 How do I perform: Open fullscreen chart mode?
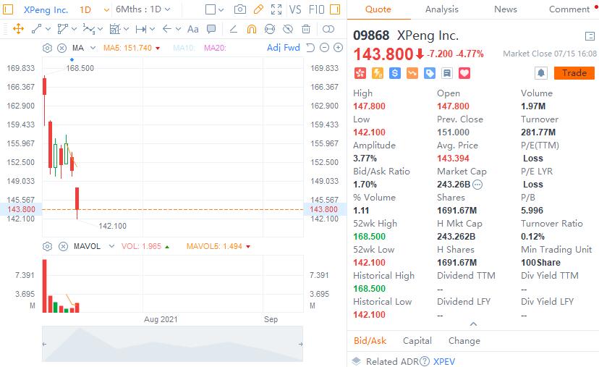pyautogui.click(x=276, y=9)
